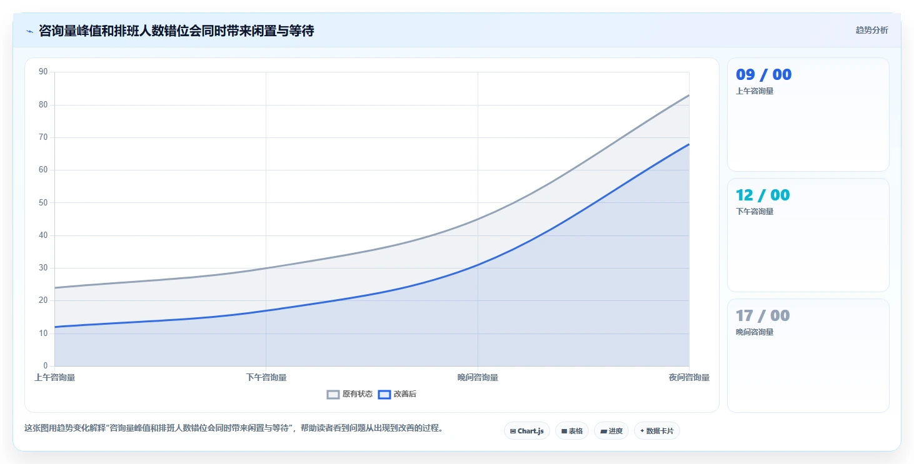
Task: Click the 改善后 legend text
Action: pyautogui.click(x=405, y=394)
